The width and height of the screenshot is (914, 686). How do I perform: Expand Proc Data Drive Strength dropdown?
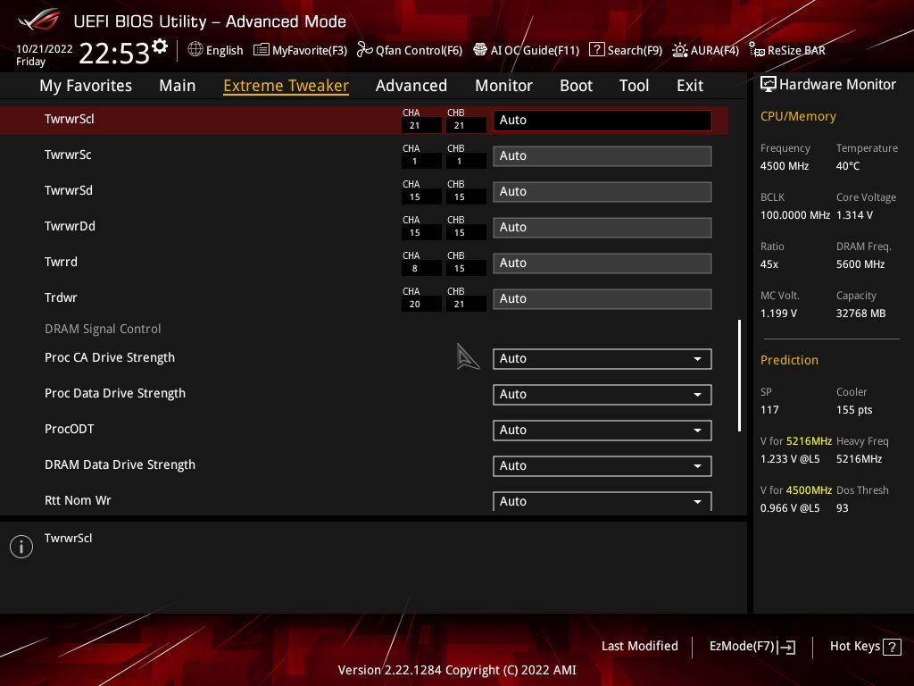point(602,394)
